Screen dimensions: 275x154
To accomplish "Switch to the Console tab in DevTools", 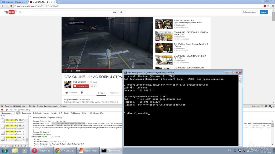I will pos(63,106).
